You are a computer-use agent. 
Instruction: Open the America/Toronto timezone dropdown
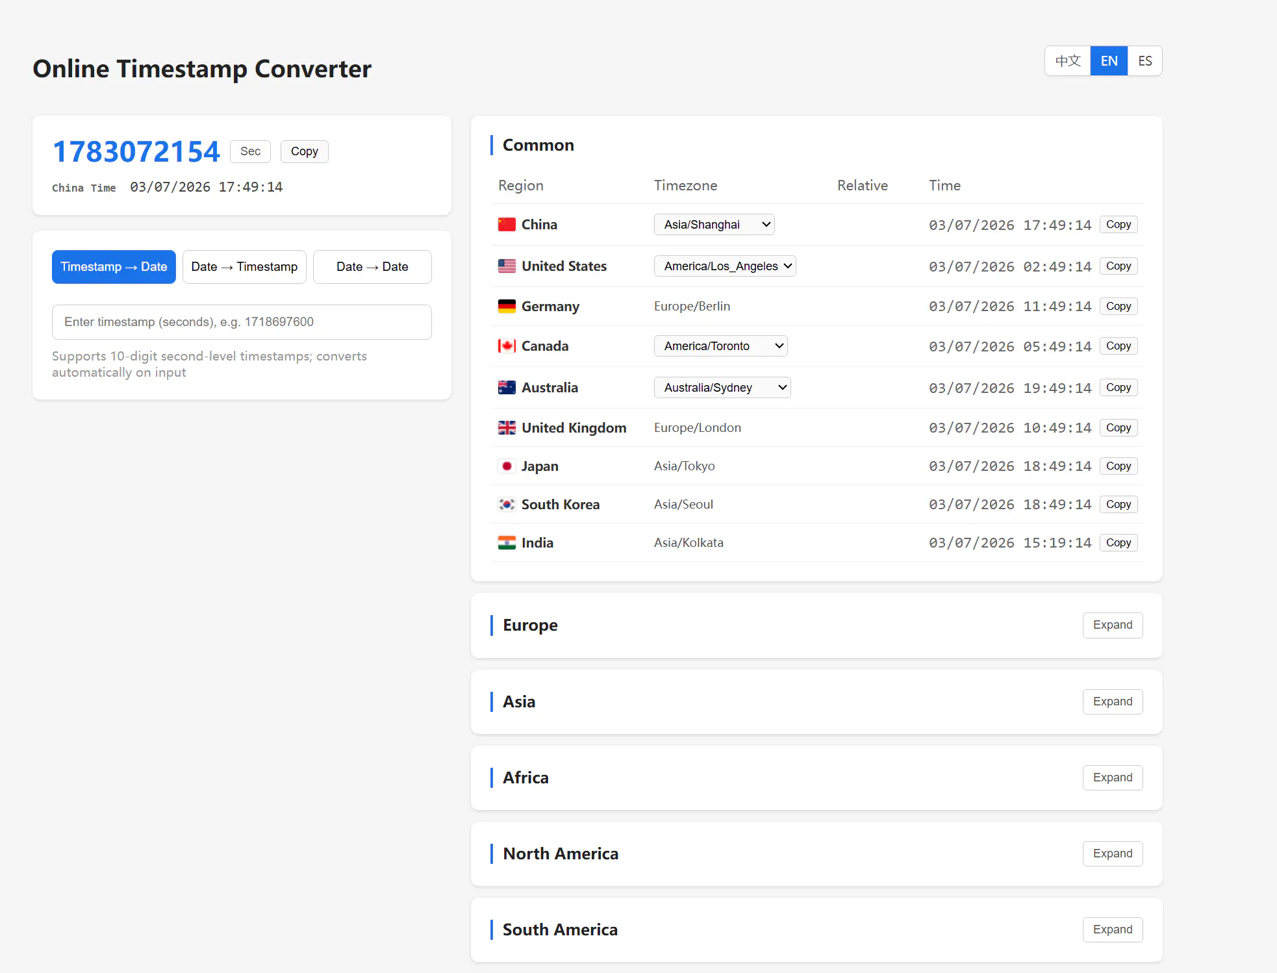pyautogui.click(x=720, y=346)
